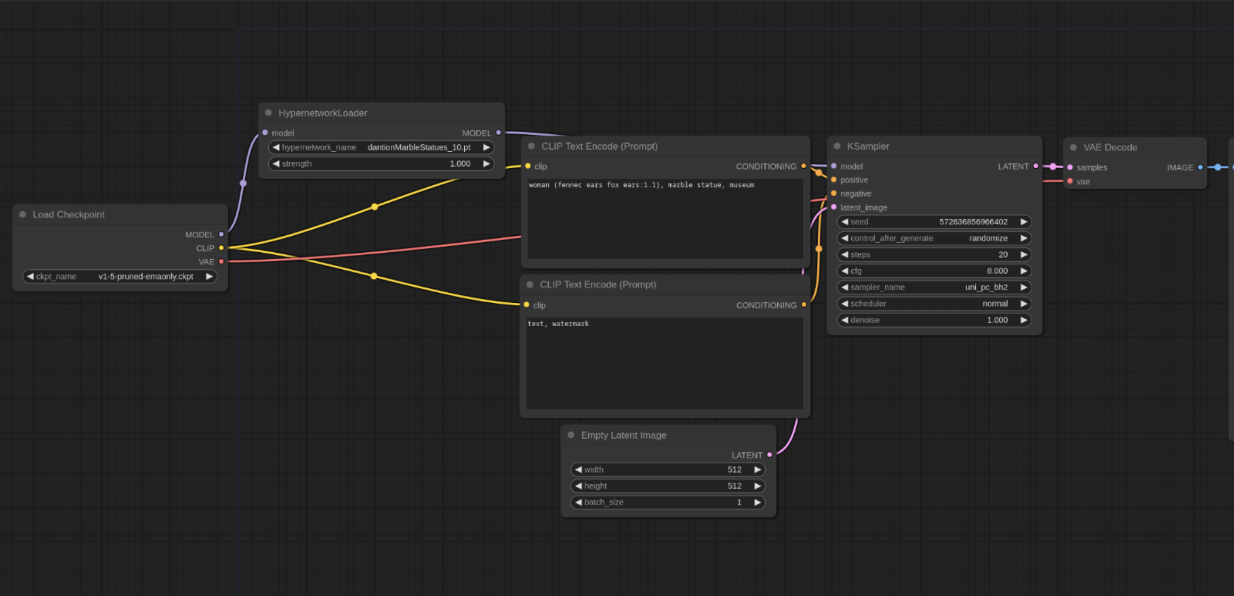The height and width of the screenshot is (596, 1234).
Task: Click next arrow on hypernetwork_name field
Action: coord(486,147)
